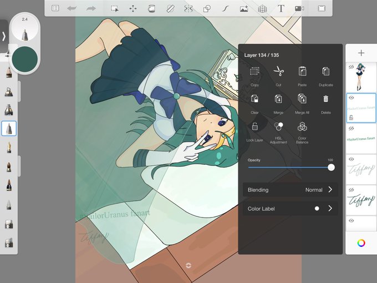Open the color wheel editor
This screenshot has width=377, height=283.
(x=361, y=243)
